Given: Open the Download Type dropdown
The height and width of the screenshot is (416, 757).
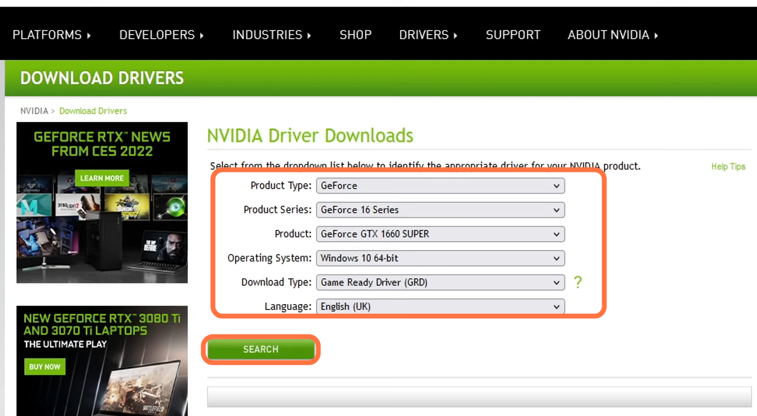Looking at the screenshot, I should coord(440,282).
